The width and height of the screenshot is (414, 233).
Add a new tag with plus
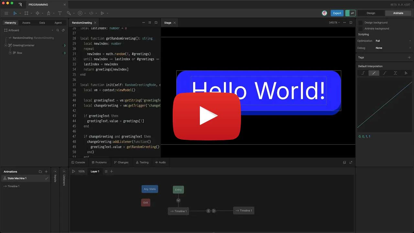pos(409,57)
